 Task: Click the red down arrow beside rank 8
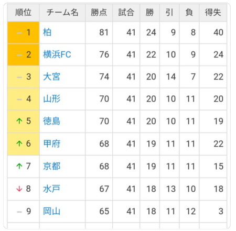click(x=19, y=189)
